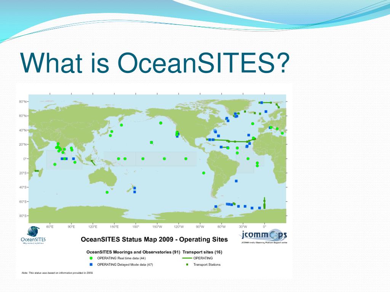The width and height of the screenshot is (390, 292).
Task: Click the OceanSITES logo below the map
Action: click(x=34, y=235)
